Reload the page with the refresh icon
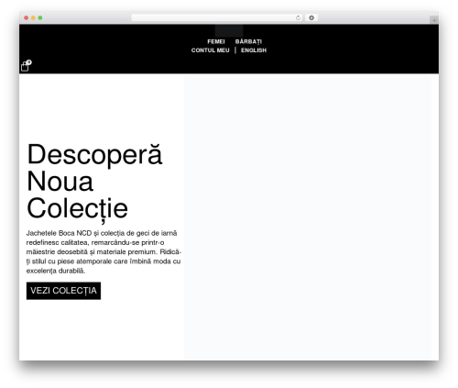The height and width of the screenshot is (388, 458). click(x=298, y=17)
